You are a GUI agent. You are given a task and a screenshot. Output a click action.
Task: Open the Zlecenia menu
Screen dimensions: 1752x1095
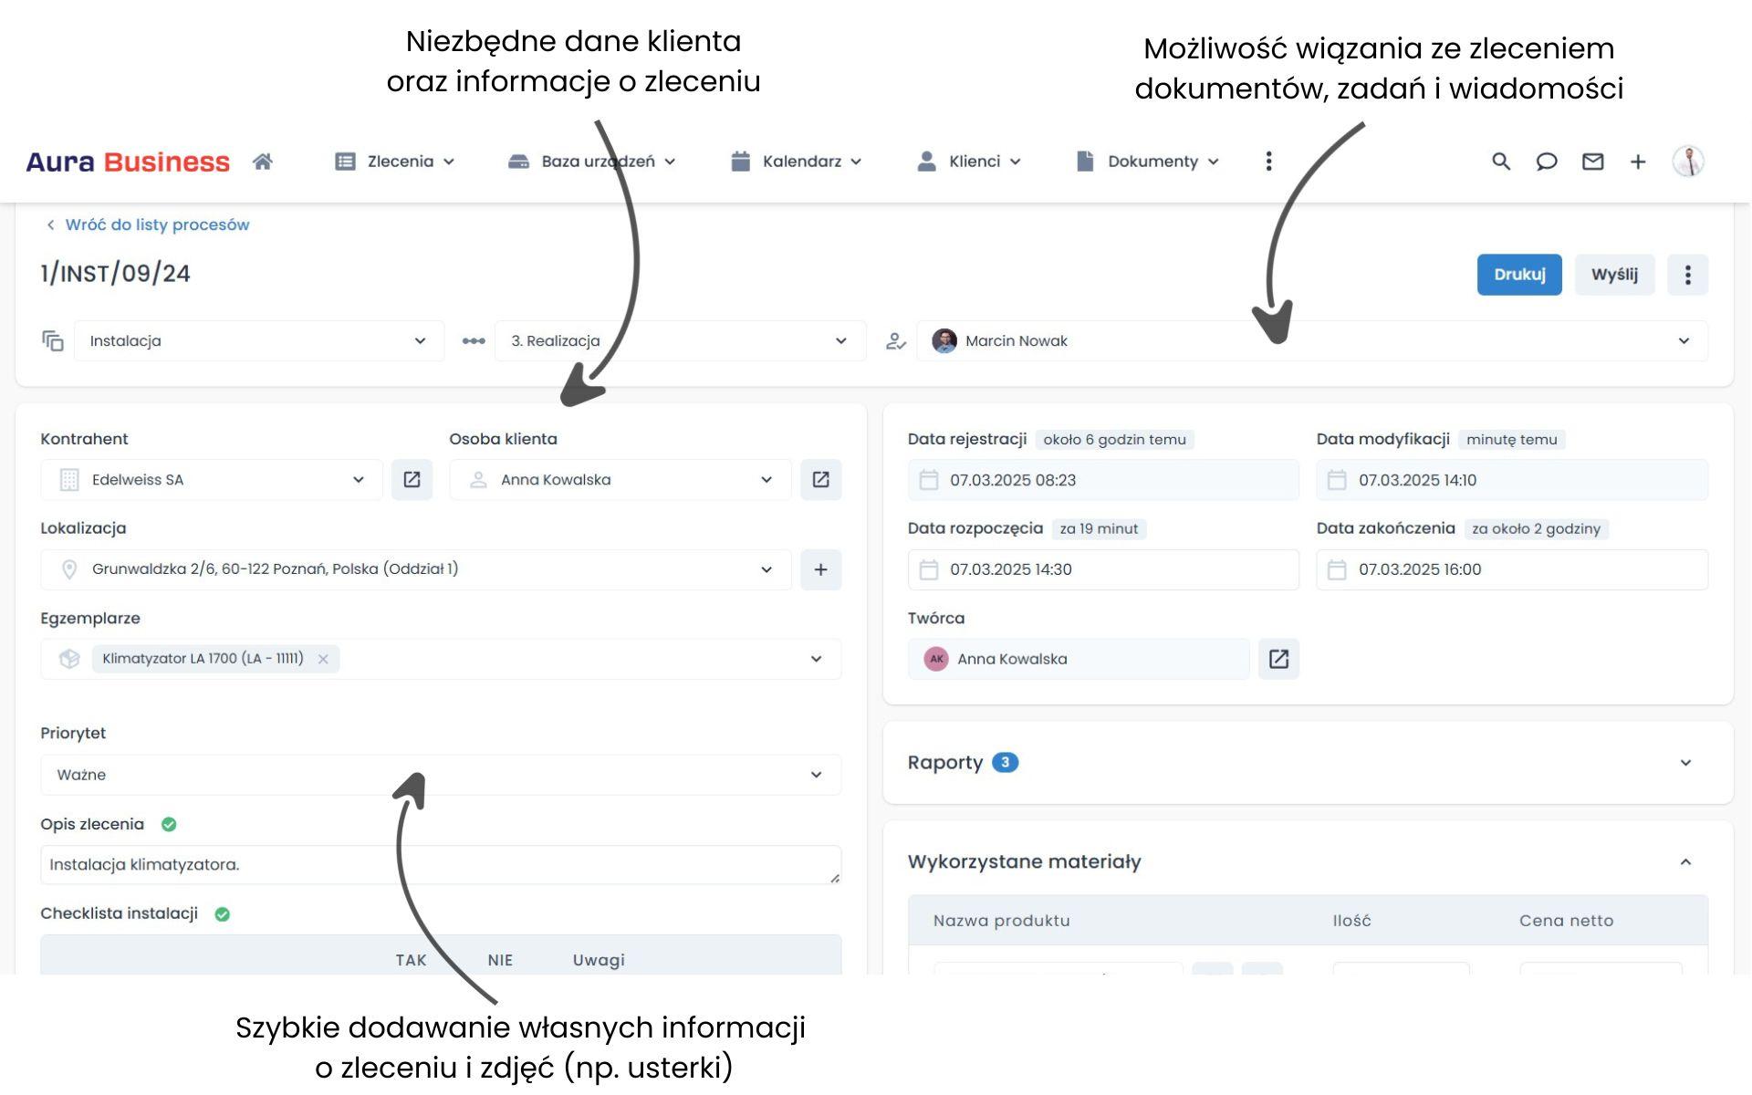tap(395, 162)
